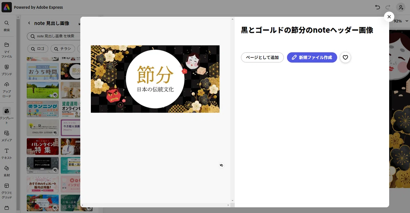
Task: Open the 節分 thumbnail in template list
Action: (x=70, y=71)
